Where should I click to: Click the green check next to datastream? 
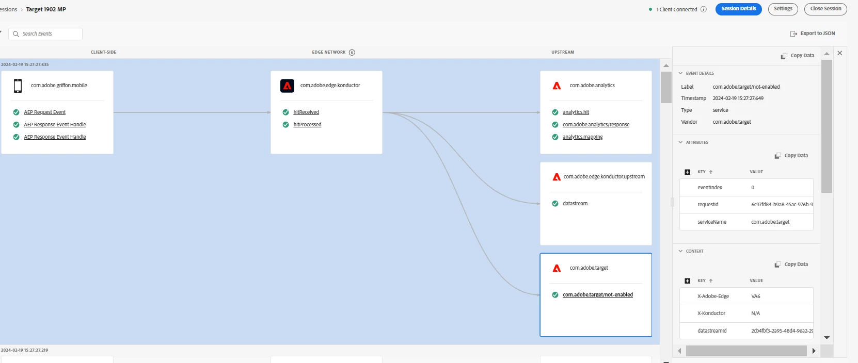(555, 204)
